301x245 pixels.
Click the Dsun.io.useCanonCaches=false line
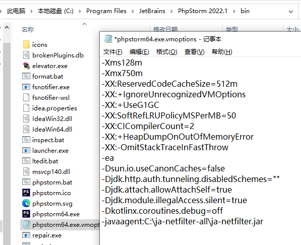(x=163, y=168)
